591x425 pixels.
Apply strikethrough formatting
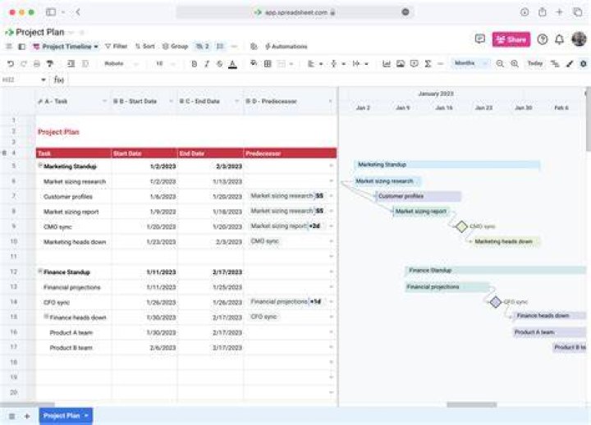point(219,64)
